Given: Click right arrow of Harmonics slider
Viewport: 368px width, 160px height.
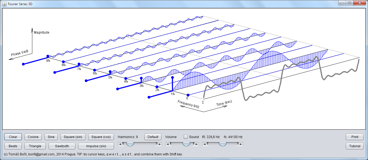Looking at the screenshot, I should 160,144.
